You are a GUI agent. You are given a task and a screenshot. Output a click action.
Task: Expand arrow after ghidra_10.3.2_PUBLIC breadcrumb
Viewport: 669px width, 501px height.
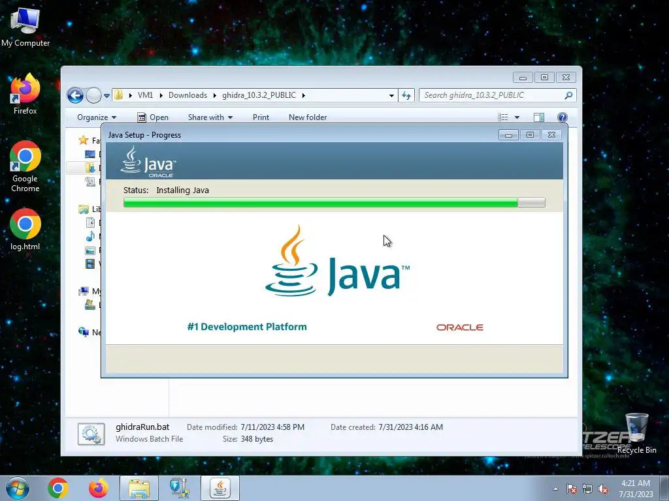[x=303, y=95]
